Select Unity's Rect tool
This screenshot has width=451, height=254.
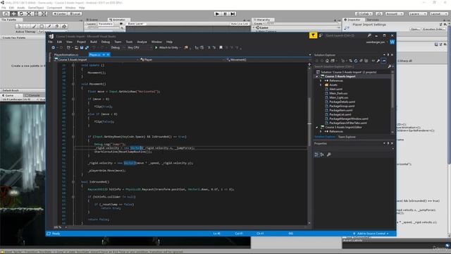(36, 13)
